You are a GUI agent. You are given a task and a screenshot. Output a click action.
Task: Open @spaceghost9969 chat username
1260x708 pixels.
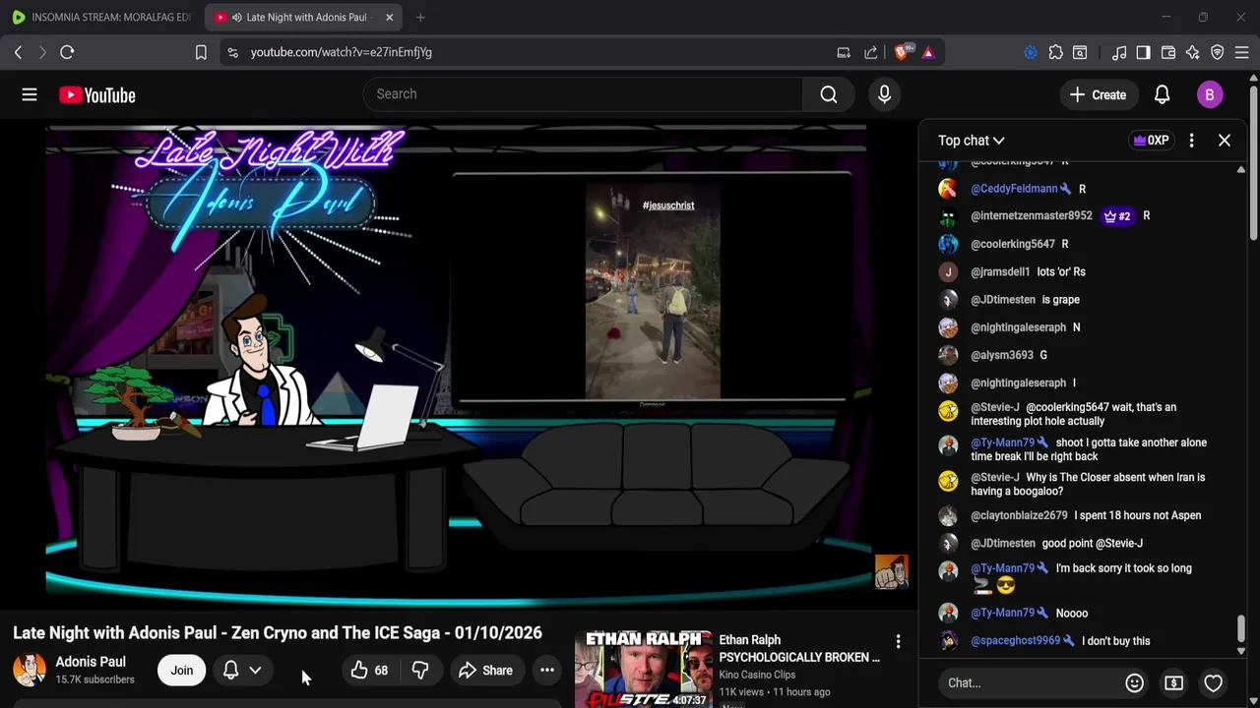pos(1015,641)
